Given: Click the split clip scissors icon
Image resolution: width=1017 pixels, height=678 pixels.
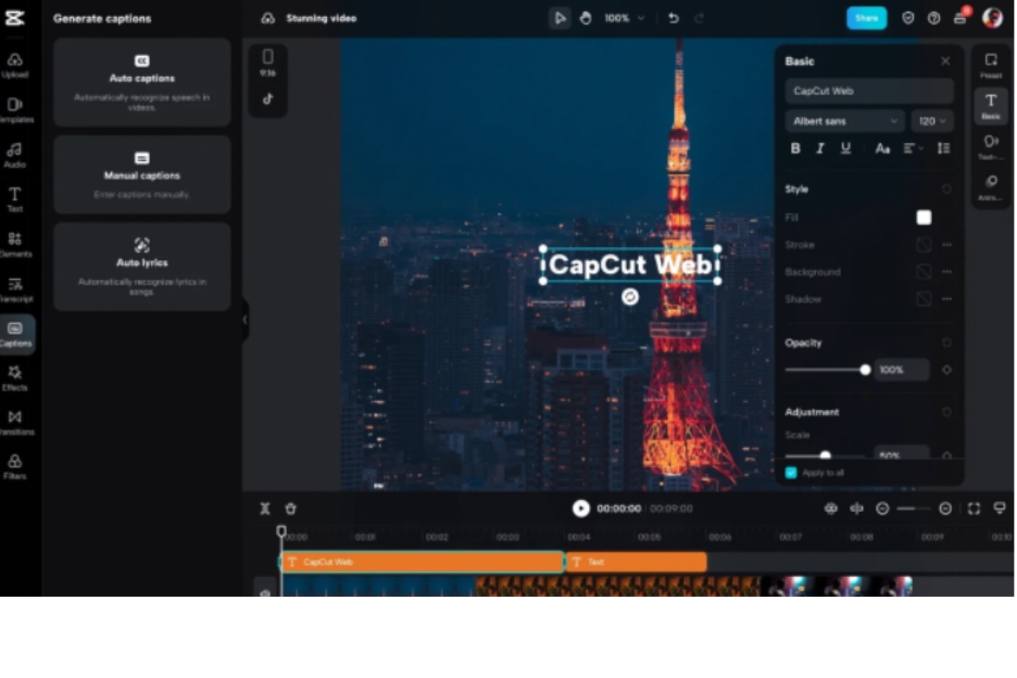Looking at the screenshot, I should coord(264,508).
